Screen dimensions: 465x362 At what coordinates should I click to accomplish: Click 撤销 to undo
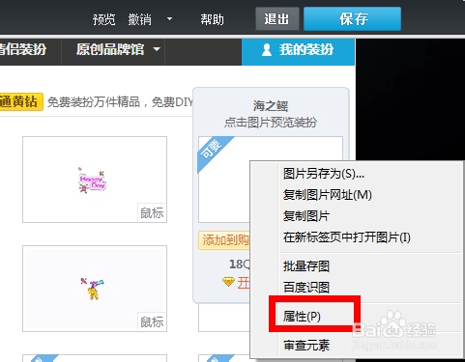click(139, 19)
